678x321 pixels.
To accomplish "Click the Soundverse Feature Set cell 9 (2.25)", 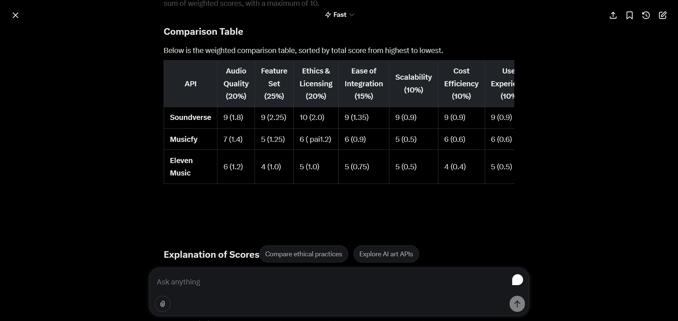I will click(274, 117).
